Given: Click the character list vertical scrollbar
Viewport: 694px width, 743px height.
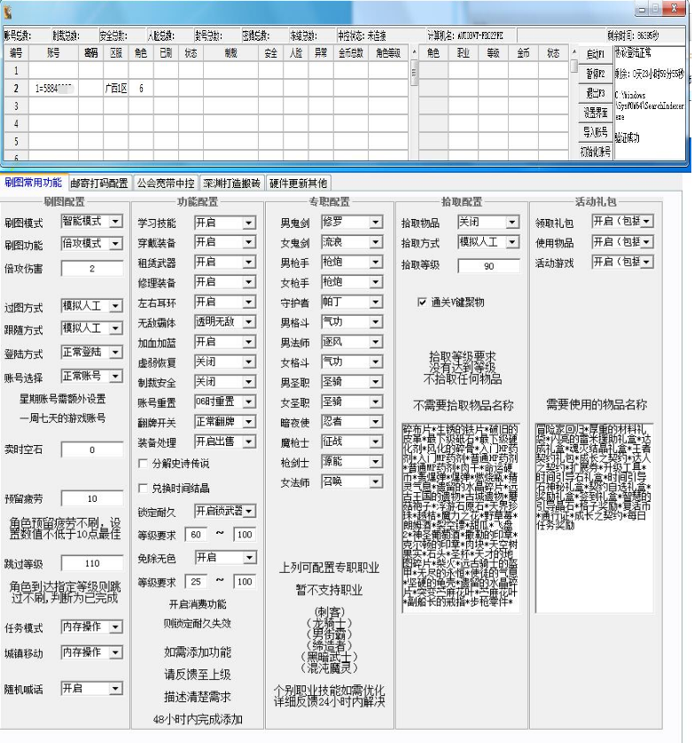Looking at the screenshot, I should 573,103.
